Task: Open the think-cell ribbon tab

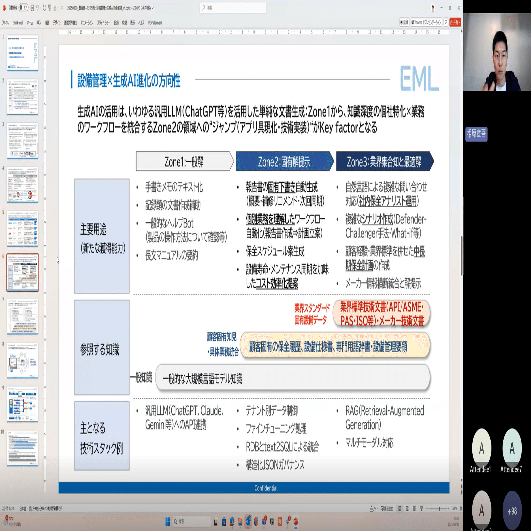Action: pos(18,23)
